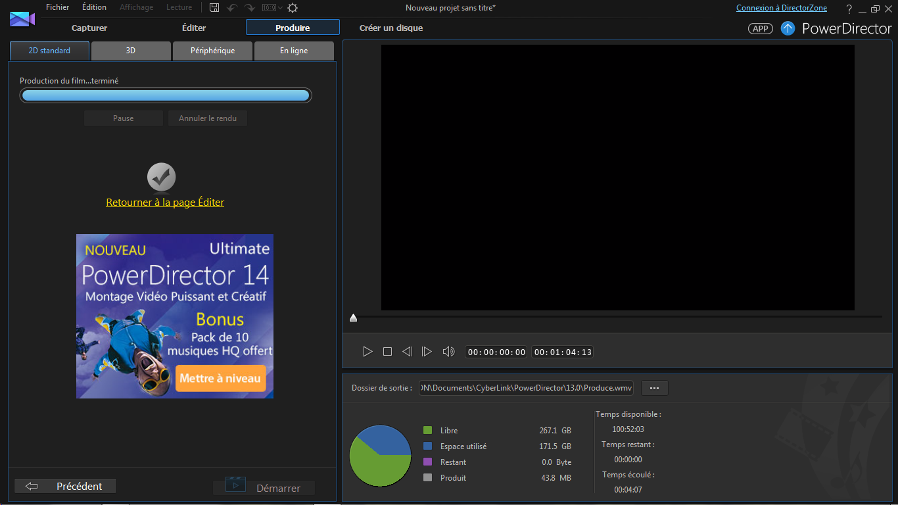
Task: Select the En ligne tab
Action: [294, 51]
